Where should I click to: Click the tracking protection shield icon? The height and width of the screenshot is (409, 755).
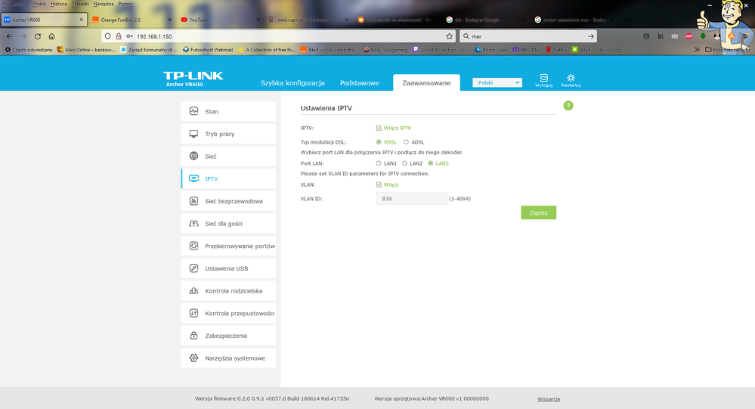coord(108,36)
